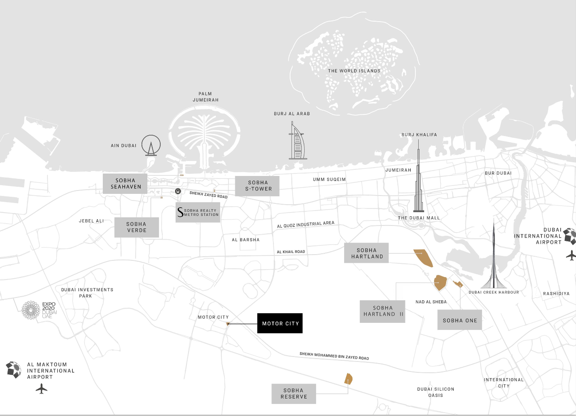Screen dimensions: 576x416
Task: Click the Expo 2020 Dubai logo
Action: (x=39, y=310)
